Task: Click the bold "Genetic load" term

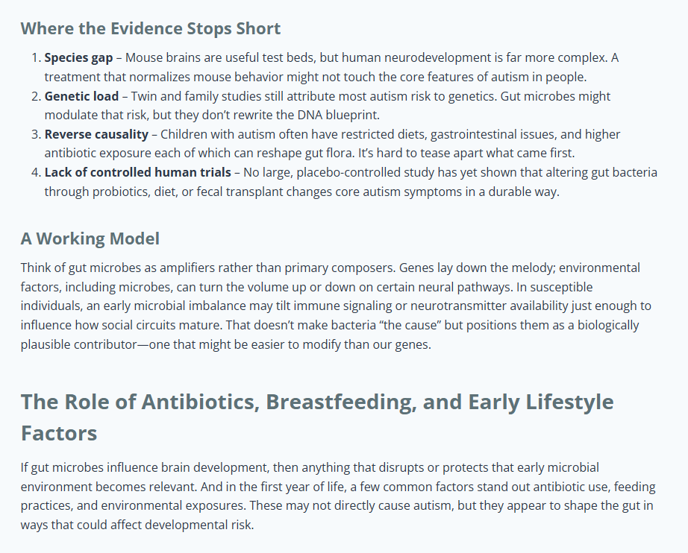Action: click(x=82, y=96)
